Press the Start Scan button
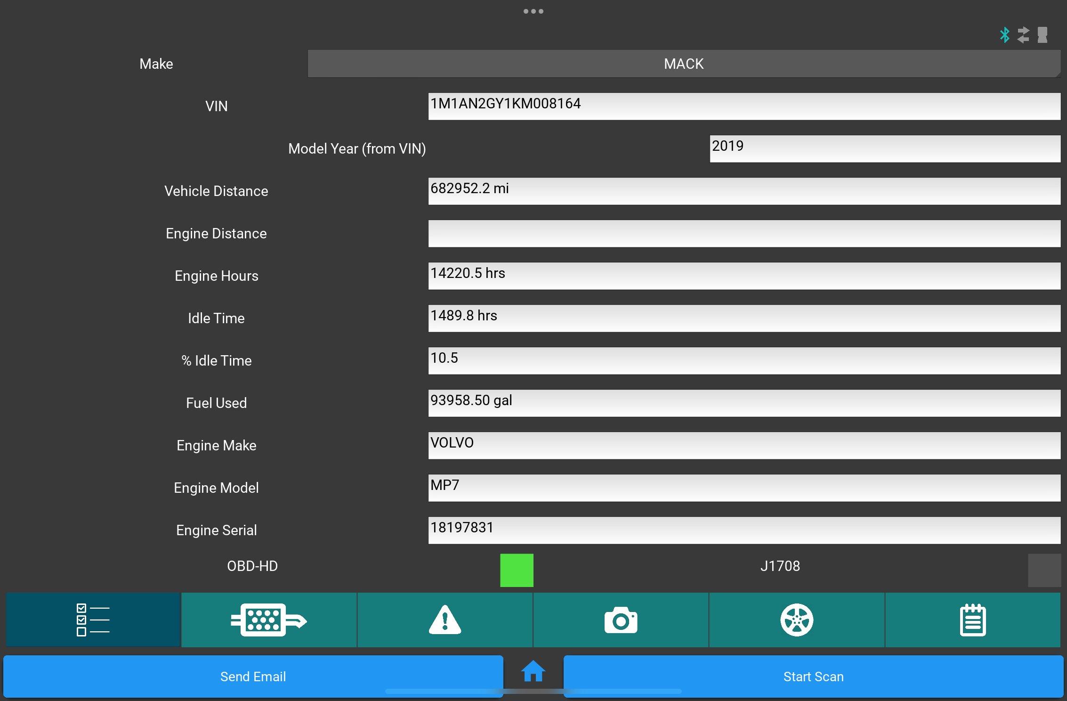1067x701 pixels. point(814,676)
